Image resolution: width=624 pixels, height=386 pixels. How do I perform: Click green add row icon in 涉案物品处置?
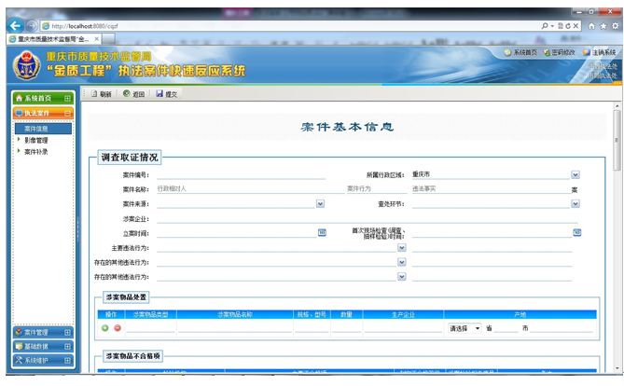click(x=105, y=328)
